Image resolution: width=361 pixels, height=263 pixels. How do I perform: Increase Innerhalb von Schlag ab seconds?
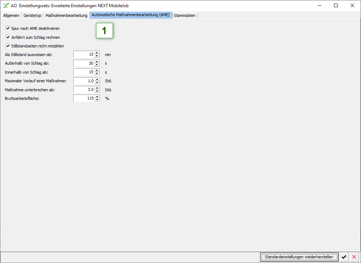(x=97, y=70)
